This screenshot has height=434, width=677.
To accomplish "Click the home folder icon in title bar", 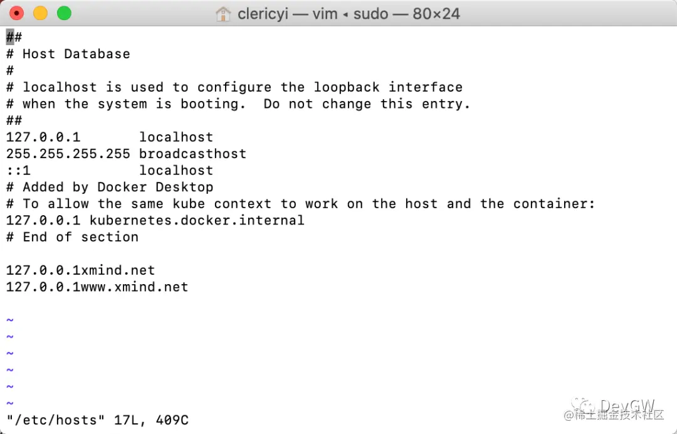I will (223, 14).
